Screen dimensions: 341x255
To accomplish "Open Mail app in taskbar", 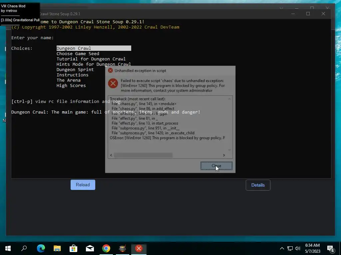I will pos(90,248).
